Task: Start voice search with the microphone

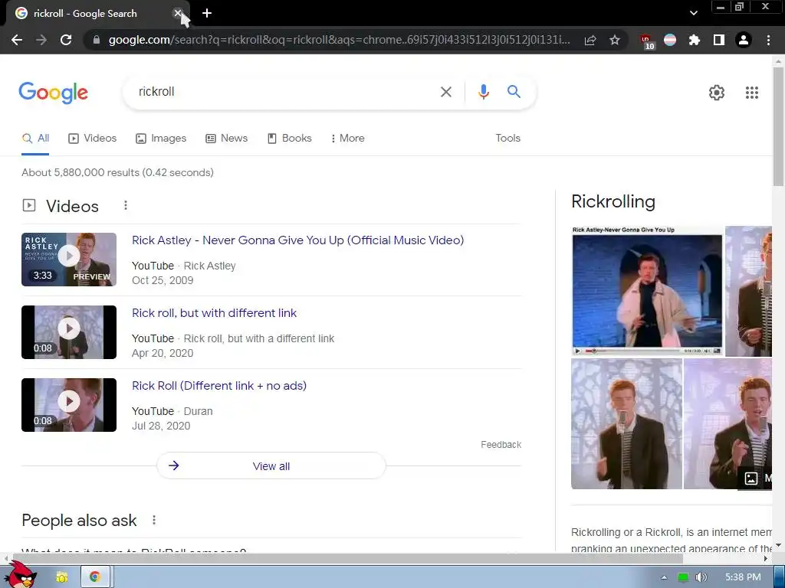Action: [x=483, y=92]
